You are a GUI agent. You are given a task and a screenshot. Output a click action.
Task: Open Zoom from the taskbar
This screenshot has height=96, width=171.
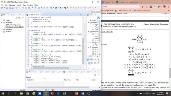point(40,94)
